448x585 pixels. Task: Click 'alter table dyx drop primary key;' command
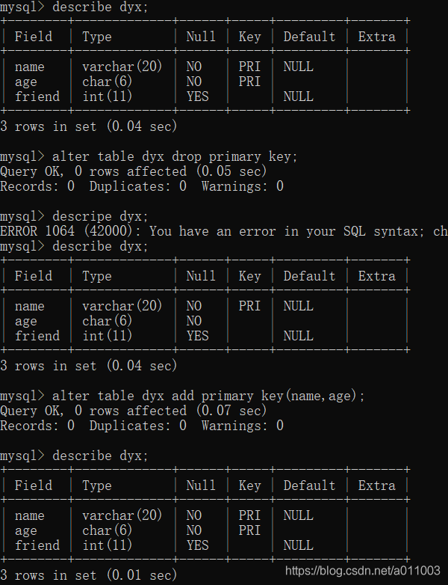[x=175, y=156]
